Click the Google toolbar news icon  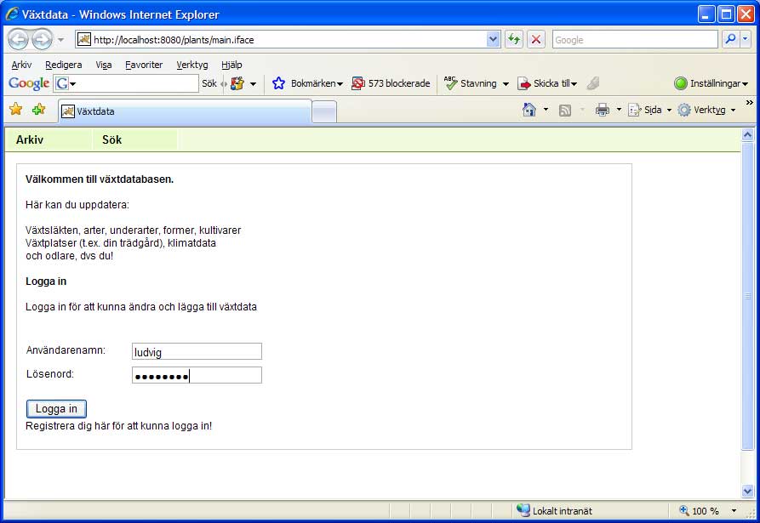(237, 83)
